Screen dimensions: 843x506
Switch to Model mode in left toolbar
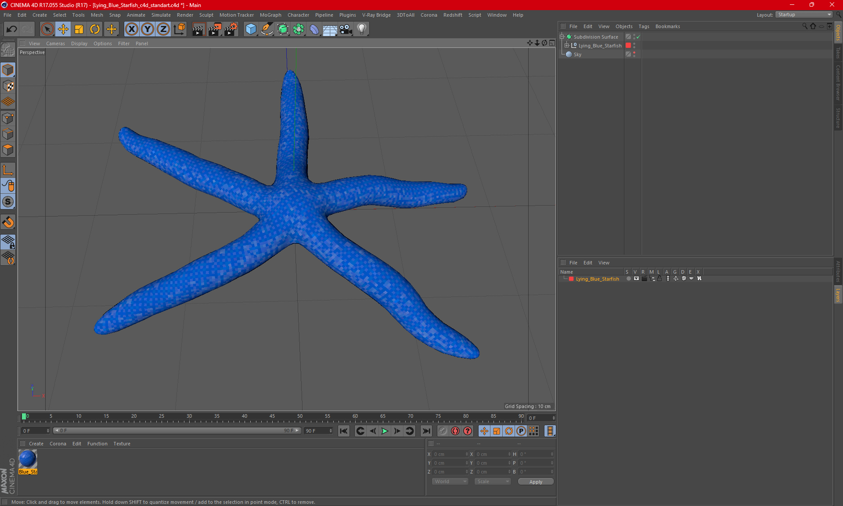click(x=8, y=70)
